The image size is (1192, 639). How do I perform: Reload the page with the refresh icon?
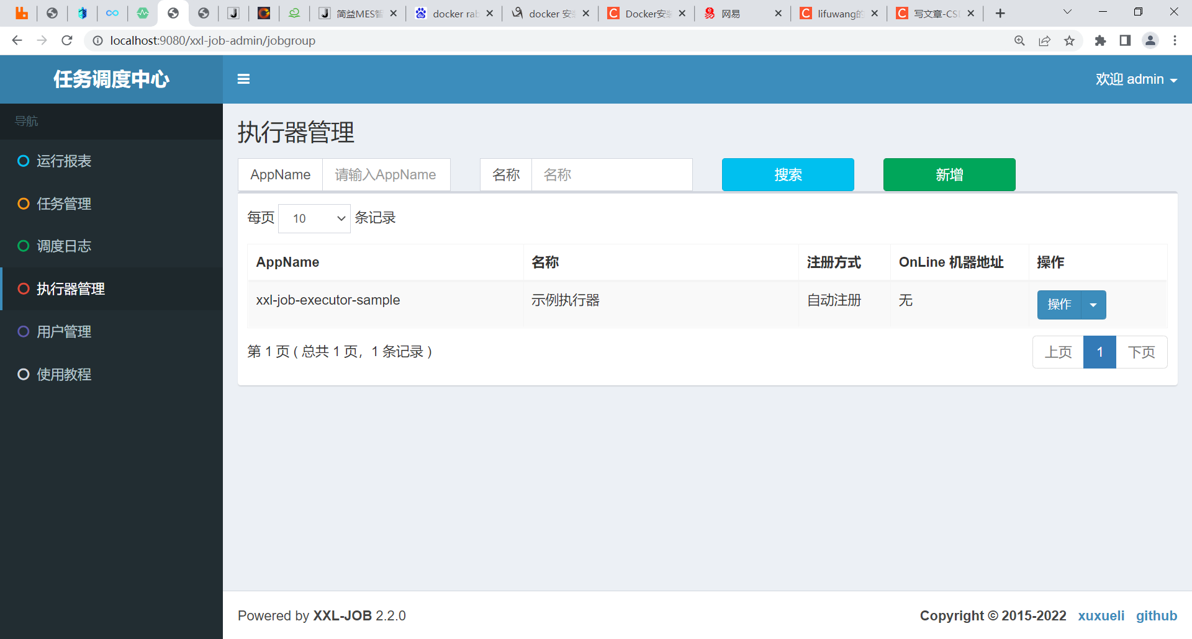point(67,40)
